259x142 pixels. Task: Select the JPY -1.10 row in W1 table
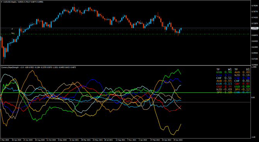[x=224, y=92]
